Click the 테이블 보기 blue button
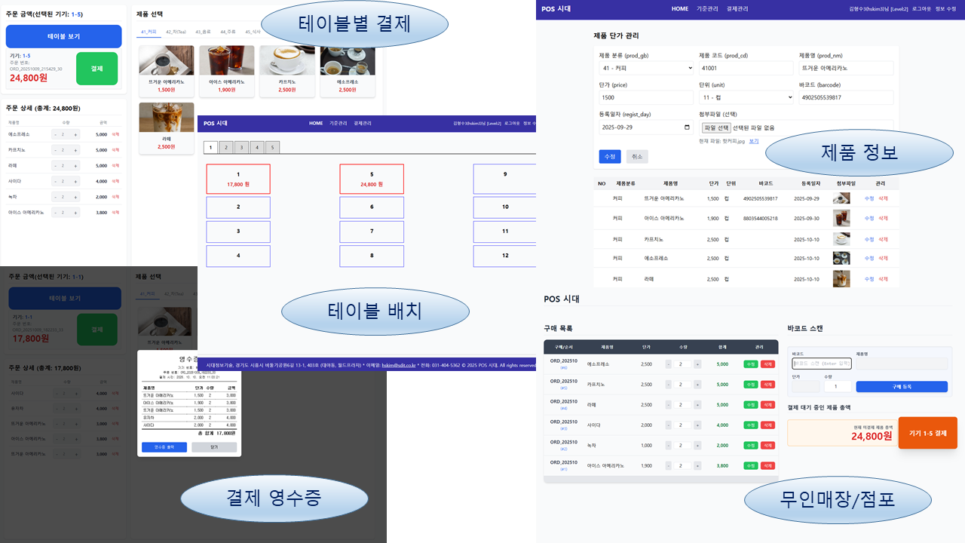 64,36
